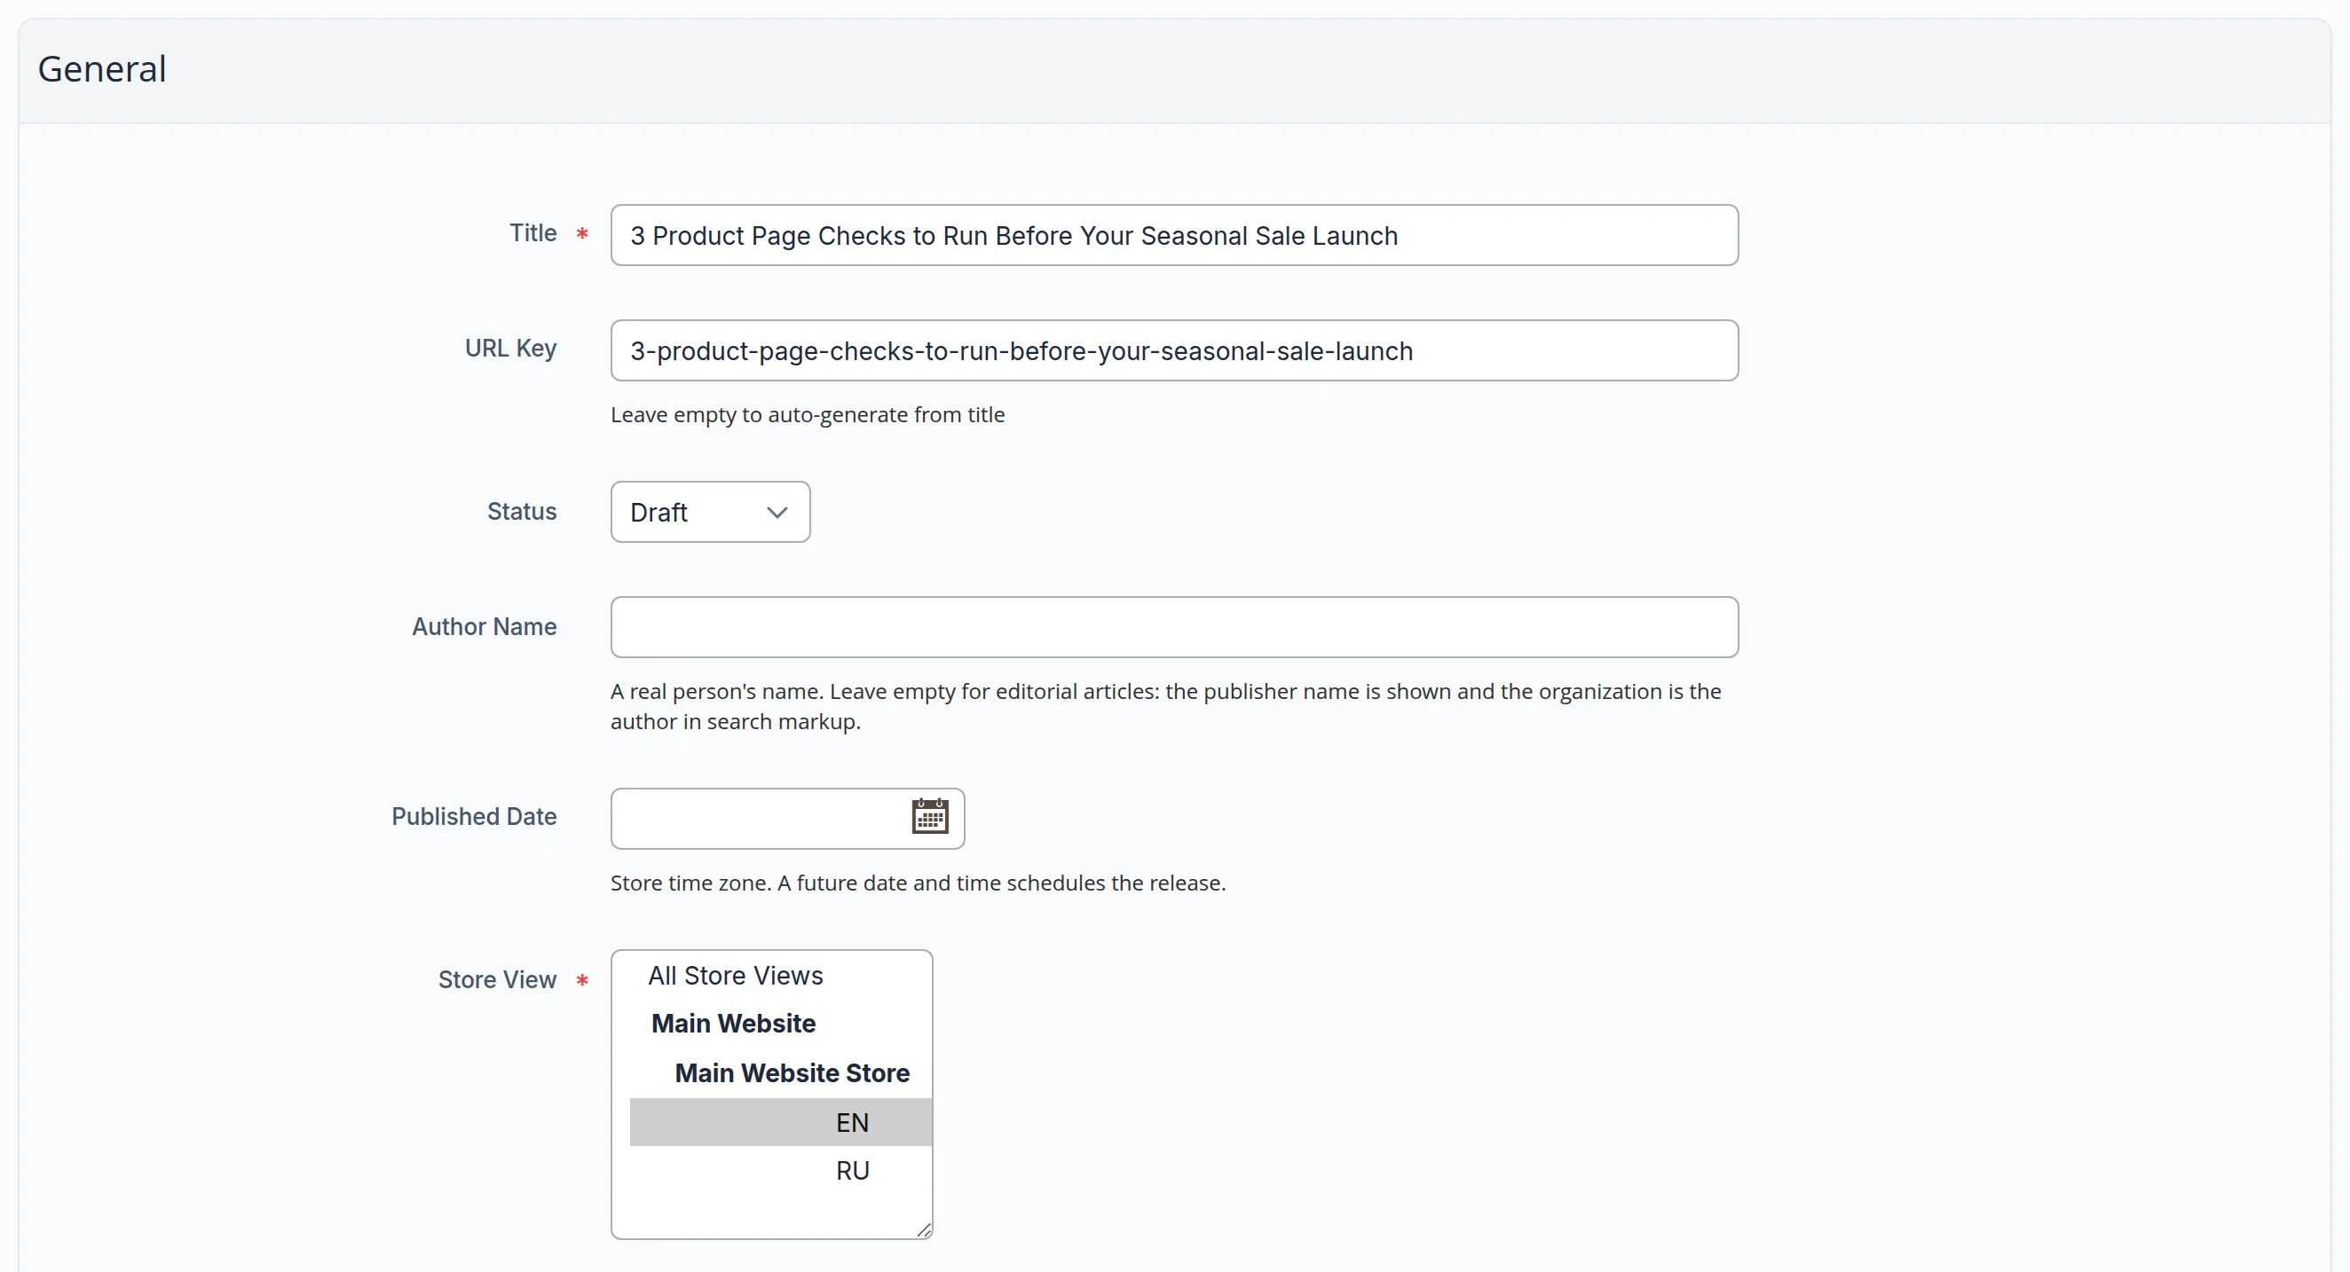Click the Author Name help note
Viewport: 2350px width, 1272px height.
[1166, 707]
